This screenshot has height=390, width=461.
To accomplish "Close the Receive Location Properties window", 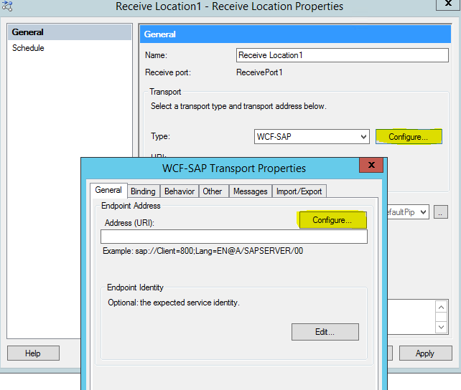I will tap(448, 4).
